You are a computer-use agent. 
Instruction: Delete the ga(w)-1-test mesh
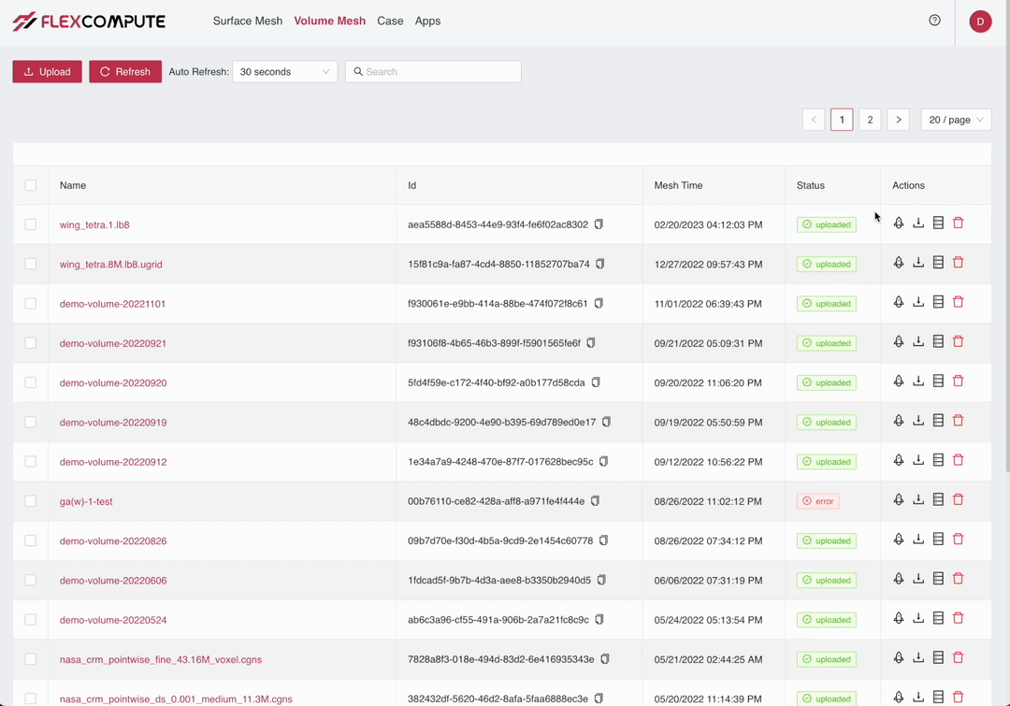click(958, 500)
